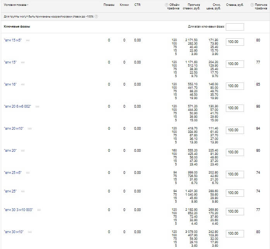Screen dimensions: 270x249
Task: Click the "Показы" column header
Action: [109, 5]
